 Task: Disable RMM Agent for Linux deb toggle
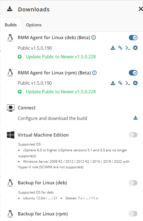(133, 38)
